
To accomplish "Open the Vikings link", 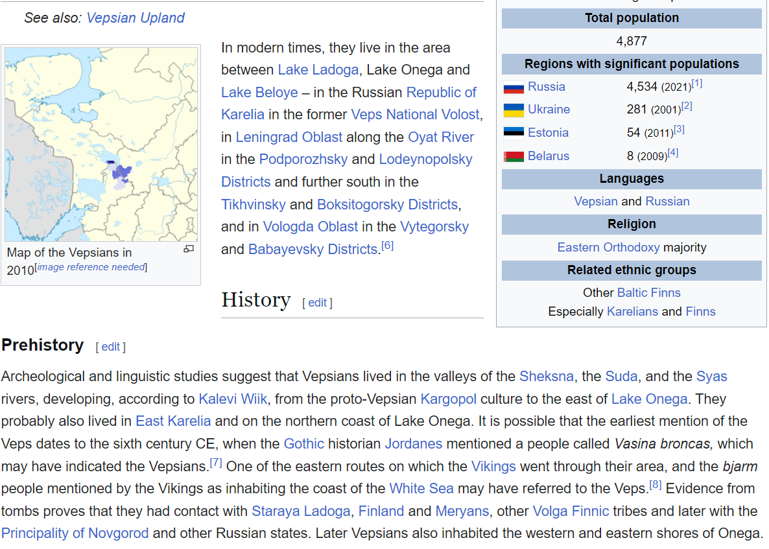I will 493,466.
